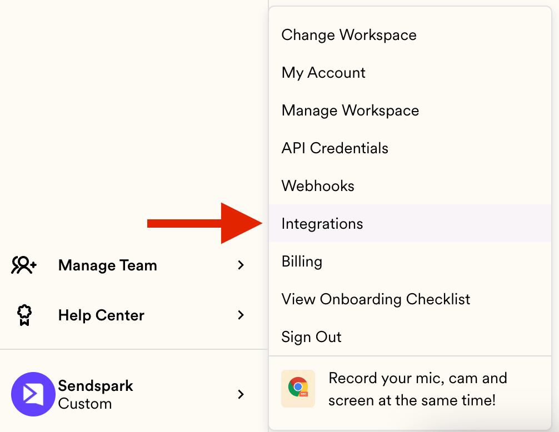Viewport: 559px width, 432px height.
Task: Open My Account menu item
Action: [x=410, y=73]
